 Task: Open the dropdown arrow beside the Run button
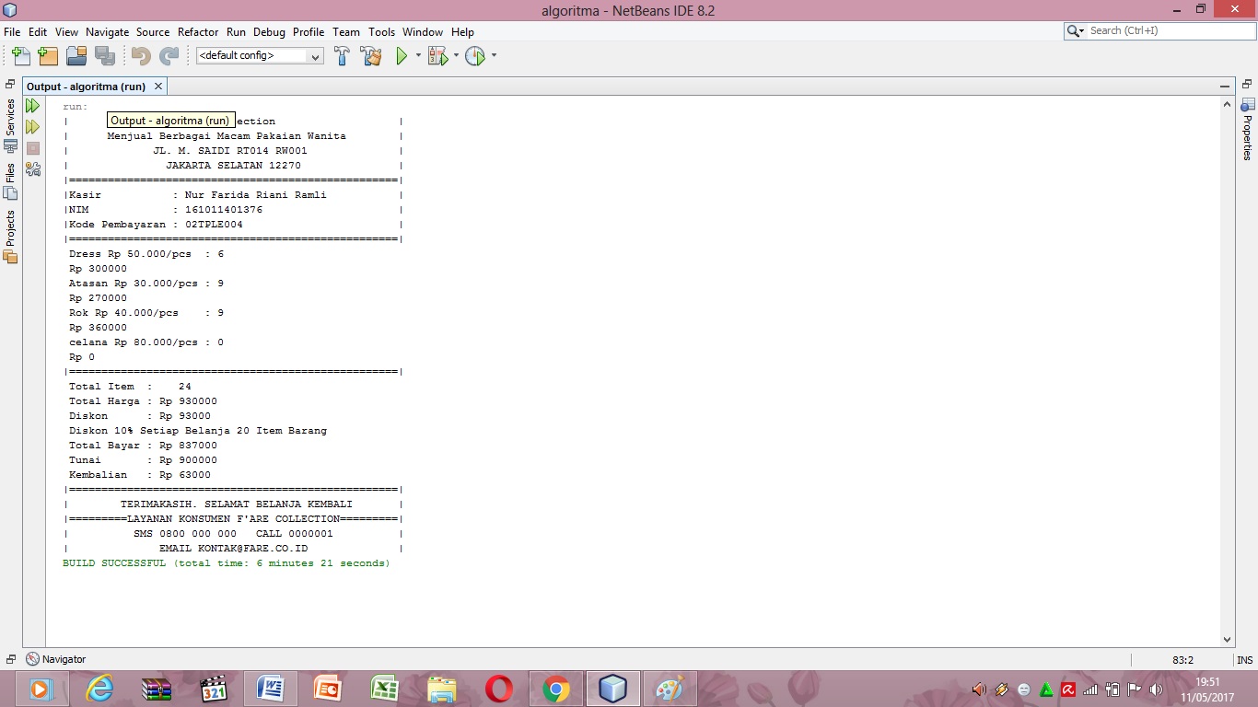pyautogui.click(x=417, y=56)
